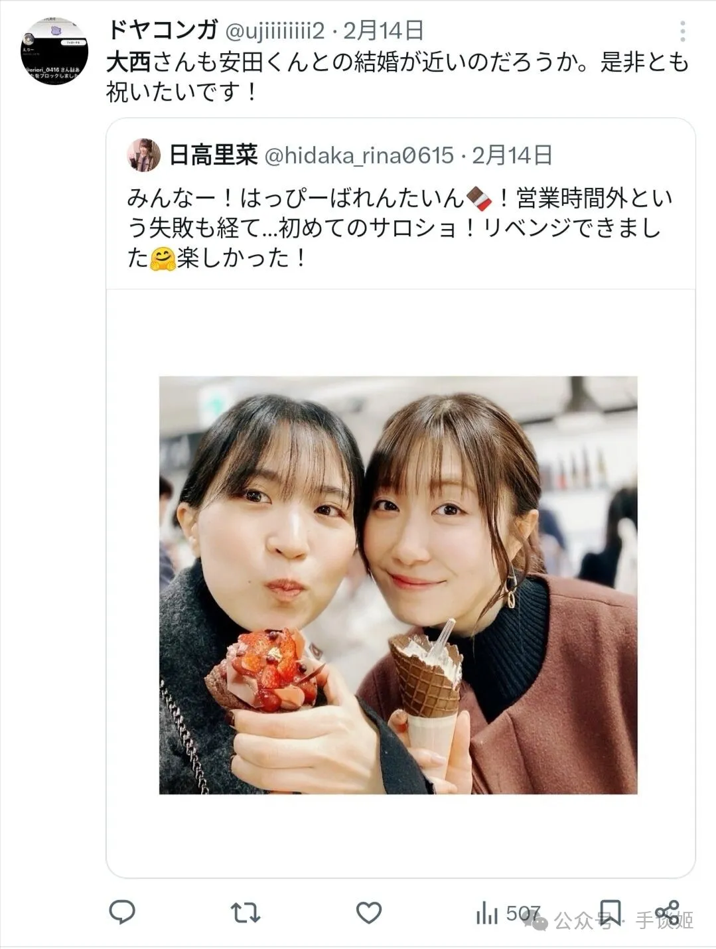View tweet analytics bar chart icon
Image resolution: width=716 pixels, height=949 pixels.
pyautogui.click(x=487, y=913)
